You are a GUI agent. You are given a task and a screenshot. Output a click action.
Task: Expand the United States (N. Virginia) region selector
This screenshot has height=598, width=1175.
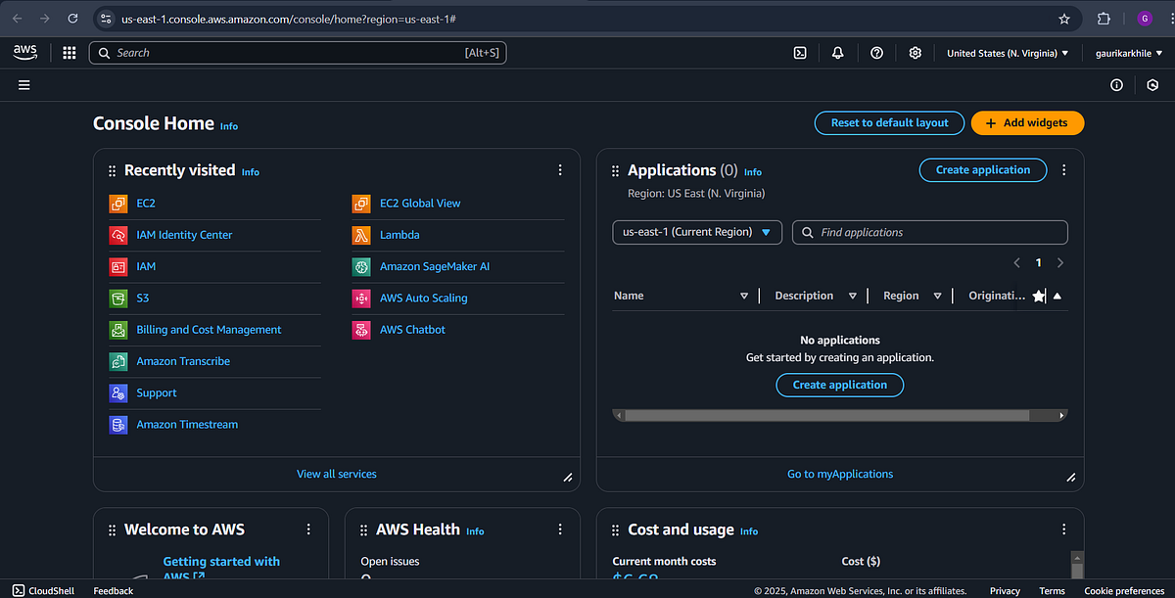pyautogui.click(x=1008, y=53)
